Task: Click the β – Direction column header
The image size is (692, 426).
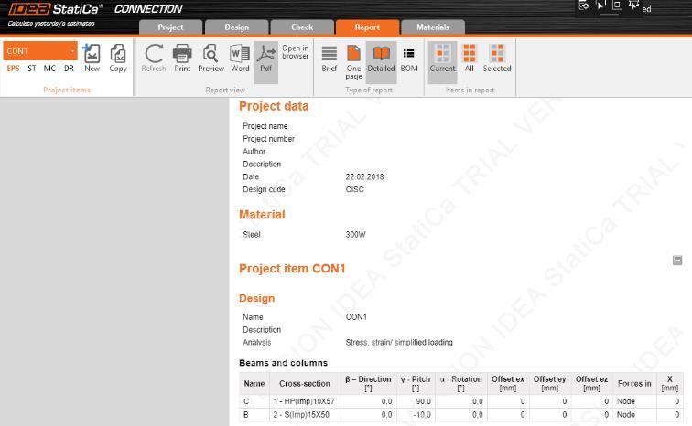Action: click(x=368, y=383)
